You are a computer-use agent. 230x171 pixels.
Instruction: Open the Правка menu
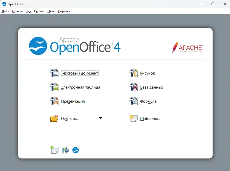click(17, 11)
